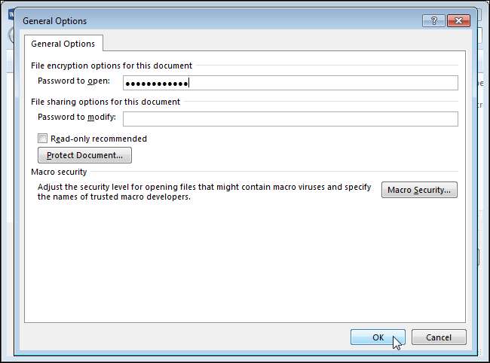Confirm with the OK button
Image resolution: width=490 pixels, height=363 pixels.
[x=378, y=337]
